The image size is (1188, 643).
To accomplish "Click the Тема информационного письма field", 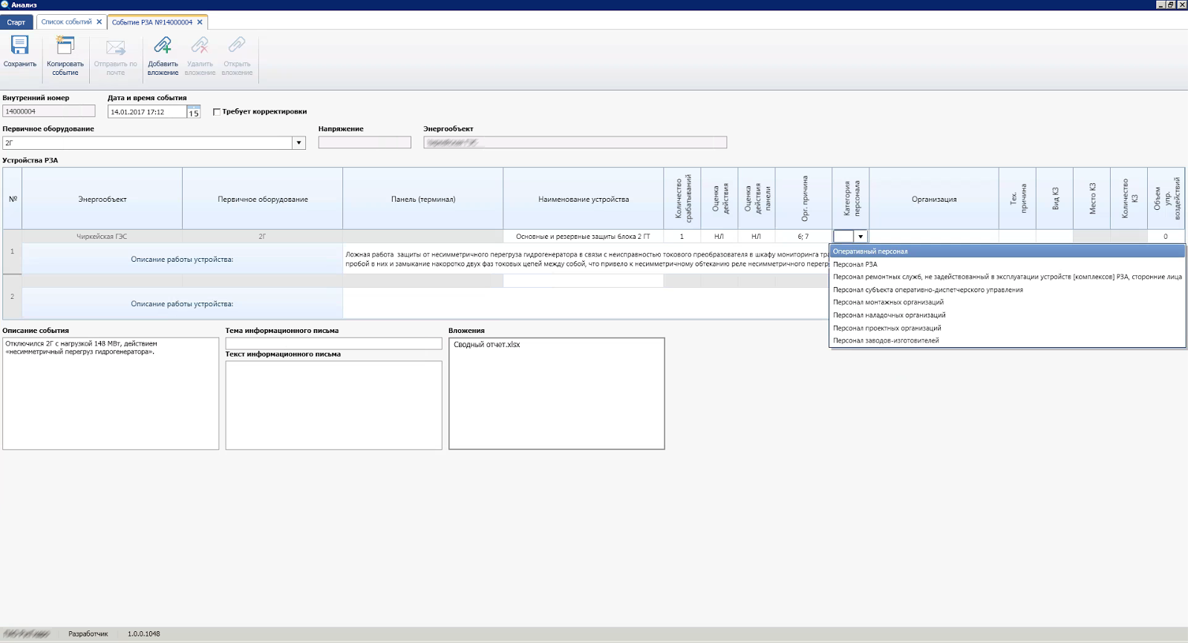I will pyautogui.click(x=333, y=343).
